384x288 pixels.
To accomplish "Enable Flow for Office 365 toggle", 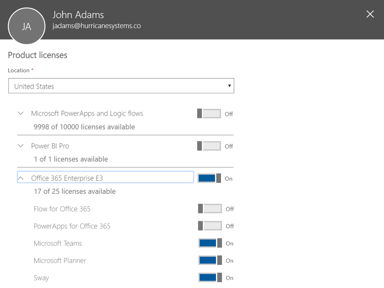I will click(210, 209).
